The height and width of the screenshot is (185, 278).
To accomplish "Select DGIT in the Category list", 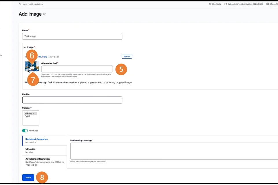I will [x=28, y=116].
